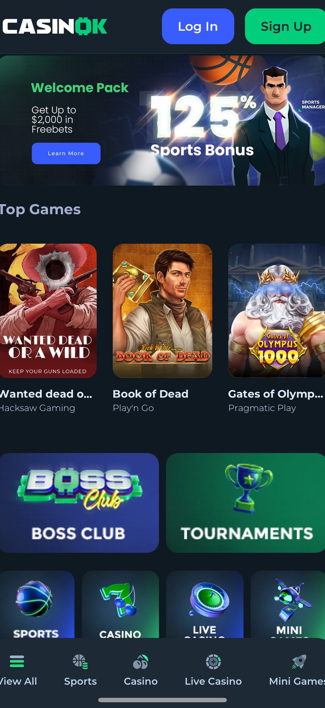Click Learn More on Welcome Pack banner

click(x=66, y=153)
